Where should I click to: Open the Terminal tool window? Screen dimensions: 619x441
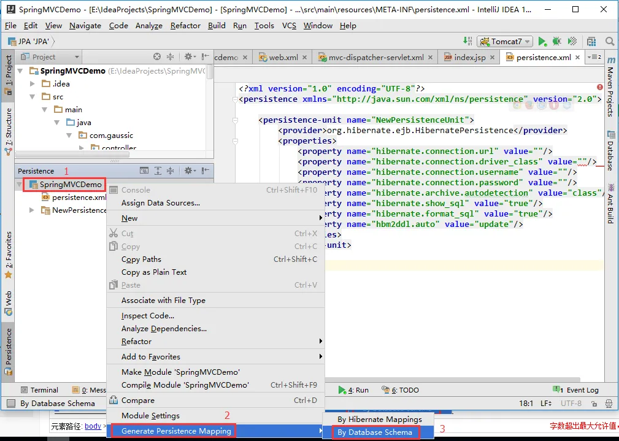(x=39, y=390)
